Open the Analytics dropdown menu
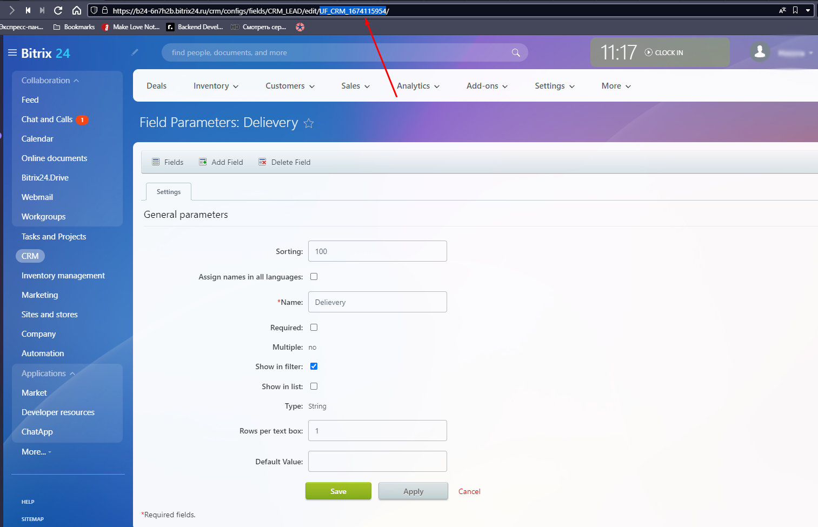 [418, 86]
